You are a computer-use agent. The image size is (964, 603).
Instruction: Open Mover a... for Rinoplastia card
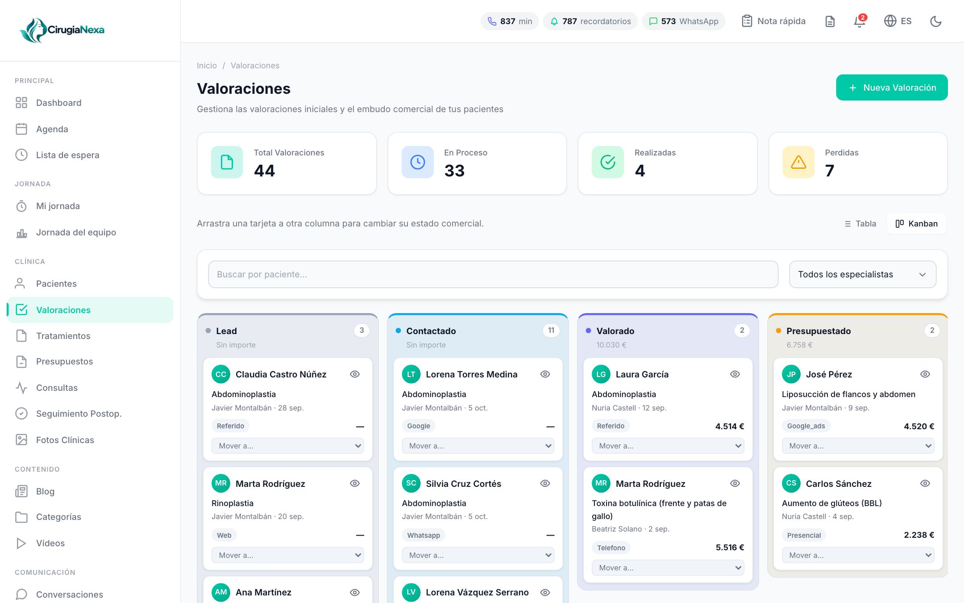[x=288, y=555]
